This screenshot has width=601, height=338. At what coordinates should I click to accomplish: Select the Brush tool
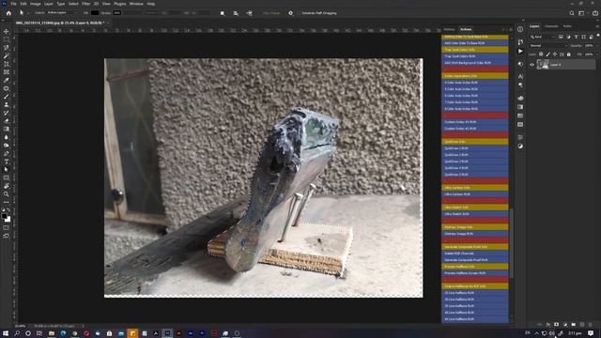7,97
